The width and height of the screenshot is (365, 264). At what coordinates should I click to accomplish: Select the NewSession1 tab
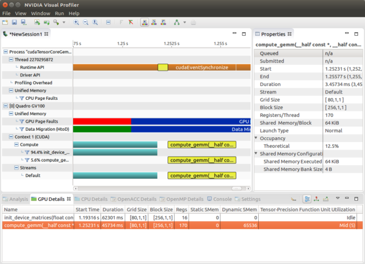click(x=25, y=34)
